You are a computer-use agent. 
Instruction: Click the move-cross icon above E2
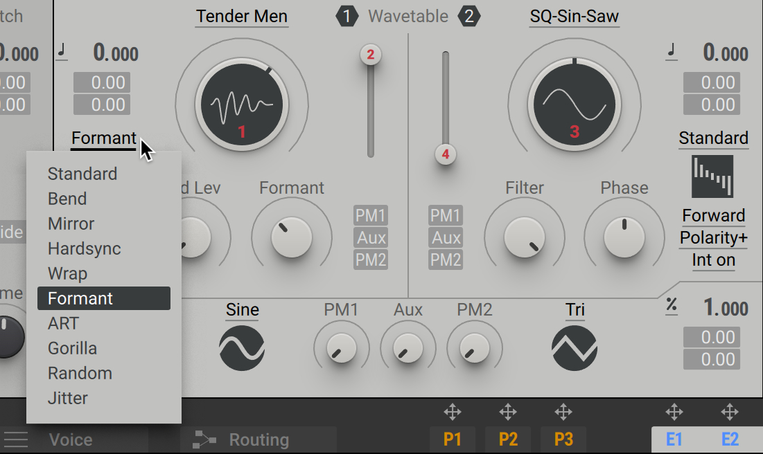(x=729, y=412)
